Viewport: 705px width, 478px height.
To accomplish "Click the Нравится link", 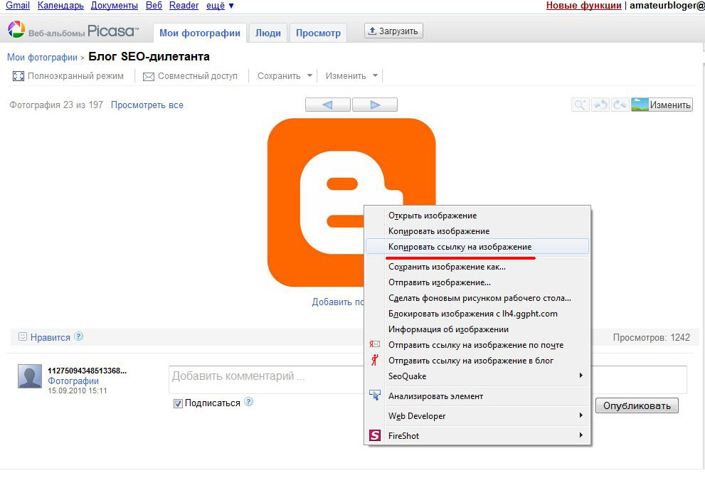I will tap(51, 337).
